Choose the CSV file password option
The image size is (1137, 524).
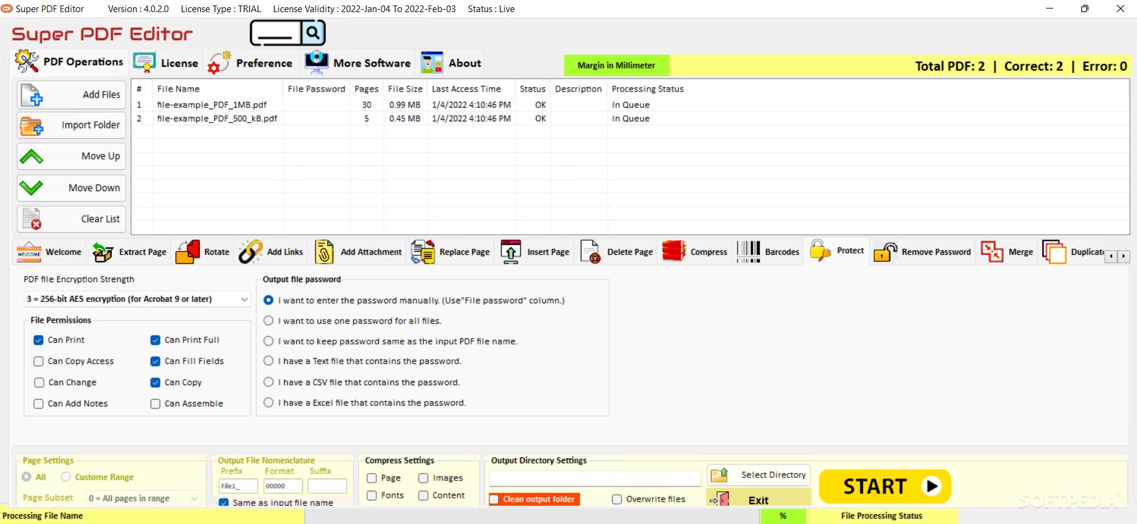click(x=268, y=382)
